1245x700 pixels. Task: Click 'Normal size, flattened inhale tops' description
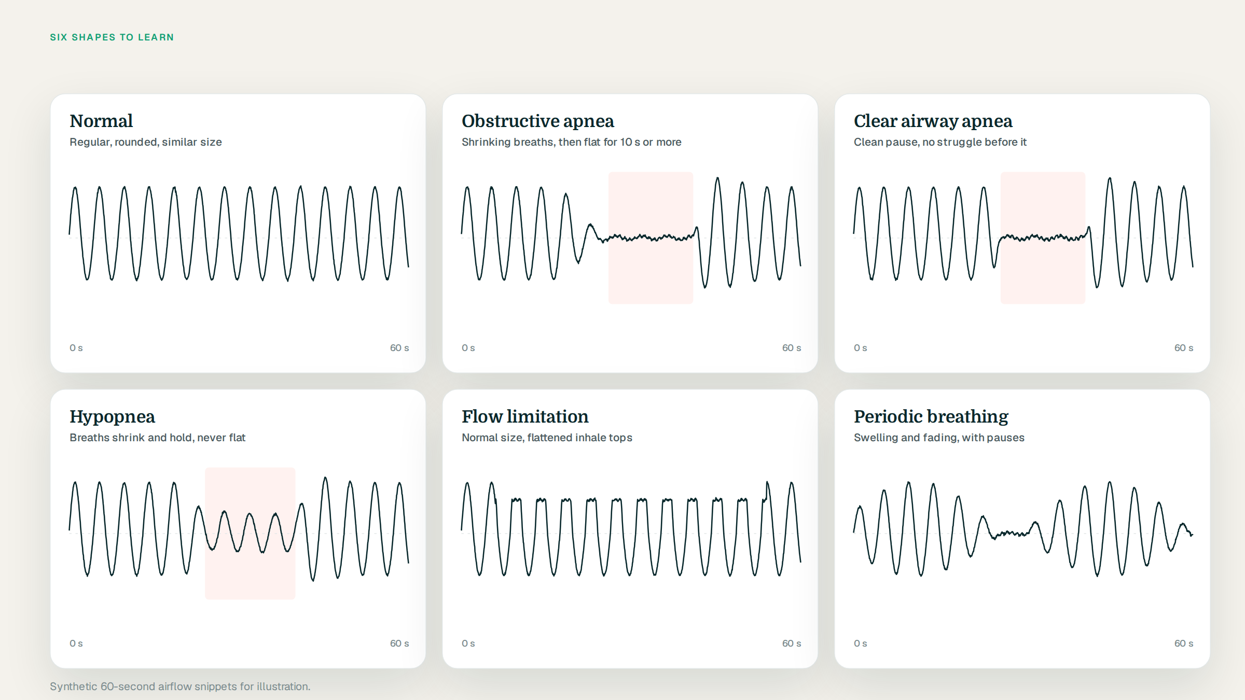(547, 438)
